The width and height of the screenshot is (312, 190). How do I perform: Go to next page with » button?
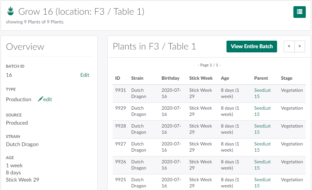click(300, 47)
